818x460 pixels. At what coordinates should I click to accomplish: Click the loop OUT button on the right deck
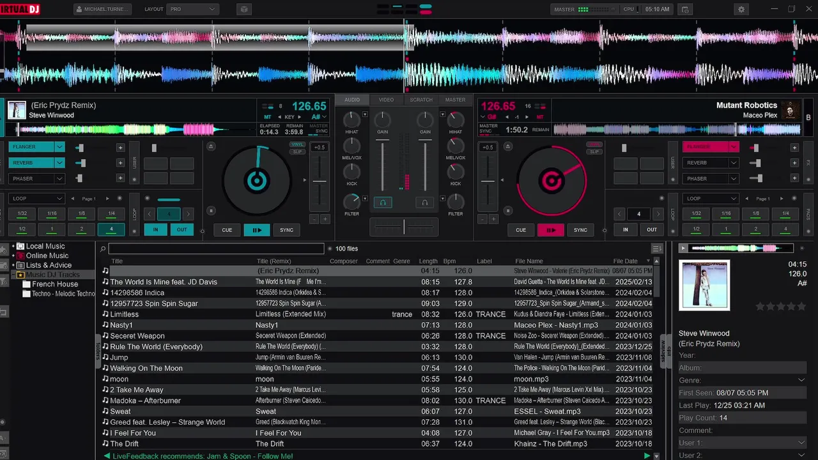coord(652,229)
